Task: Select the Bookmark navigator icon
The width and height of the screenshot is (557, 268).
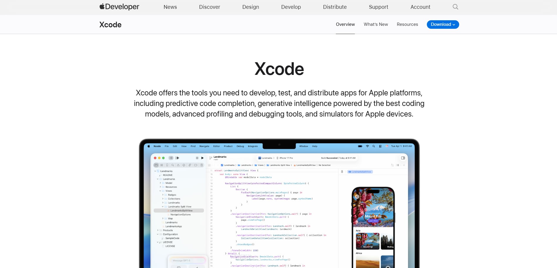Action: tap(167, 165)
